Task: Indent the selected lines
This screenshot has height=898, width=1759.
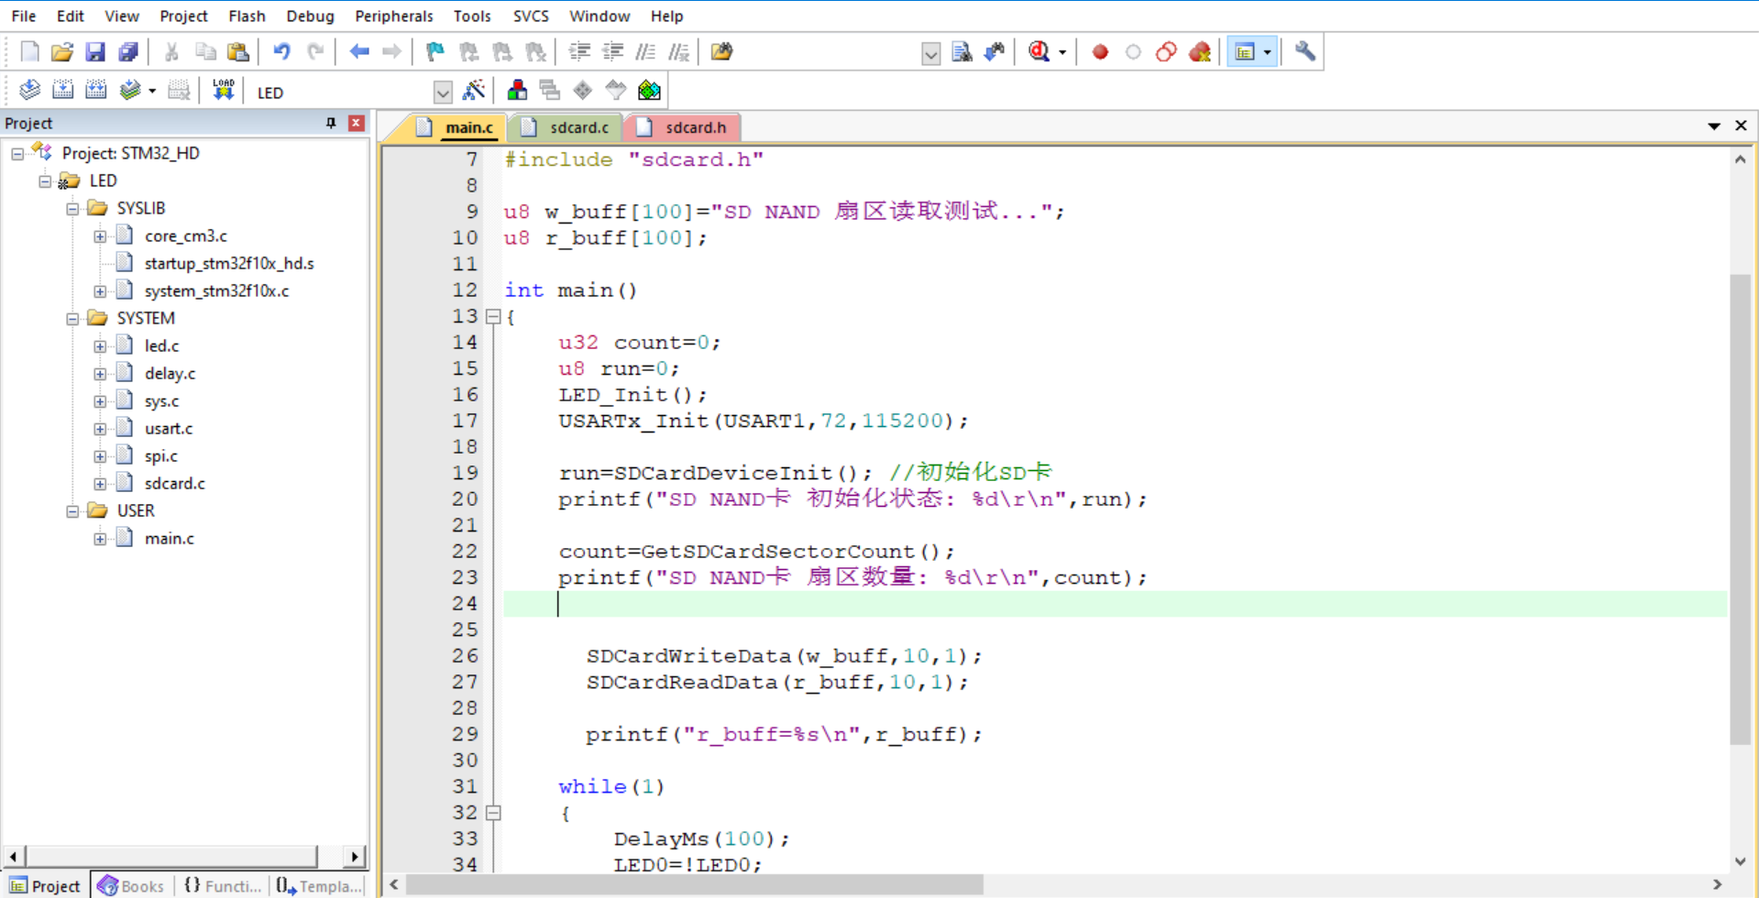Action: (579, 52)
